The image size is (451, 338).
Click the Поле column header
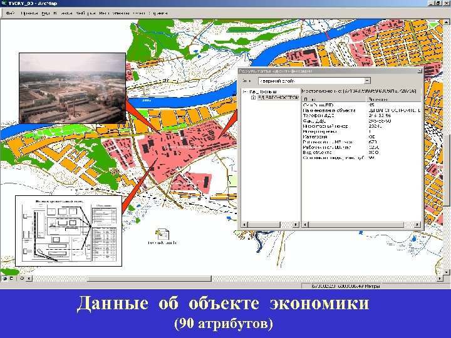[334, 99]
